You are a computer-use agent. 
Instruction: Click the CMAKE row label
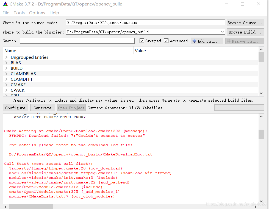click(18, 85)
